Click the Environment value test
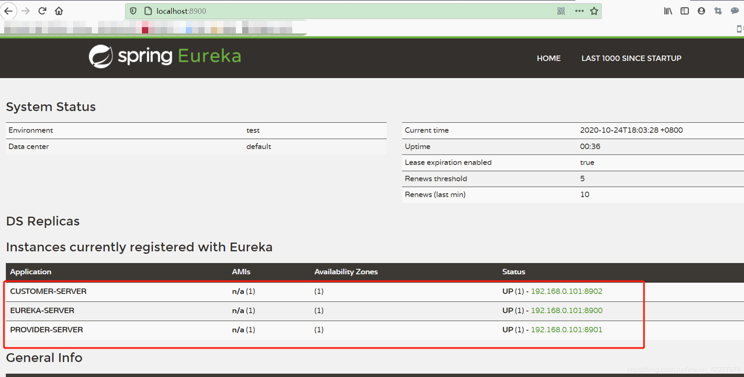Screen dimensions: 744x377 253,130
